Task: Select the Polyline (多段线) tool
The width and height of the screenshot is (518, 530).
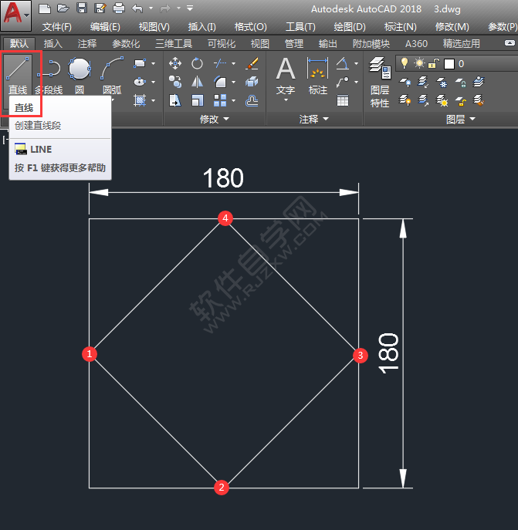Action: point(49,74)
